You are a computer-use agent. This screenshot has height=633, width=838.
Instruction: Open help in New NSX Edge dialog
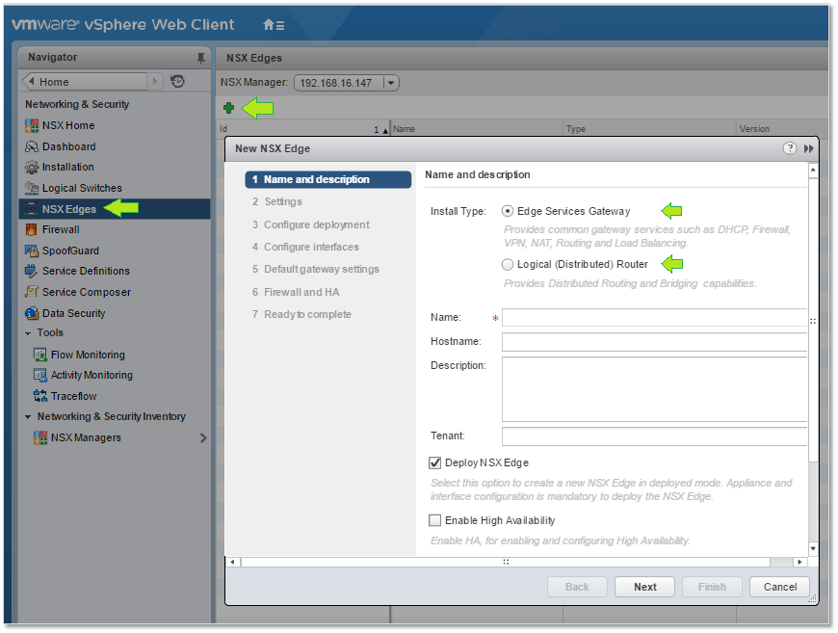(790, 148)
